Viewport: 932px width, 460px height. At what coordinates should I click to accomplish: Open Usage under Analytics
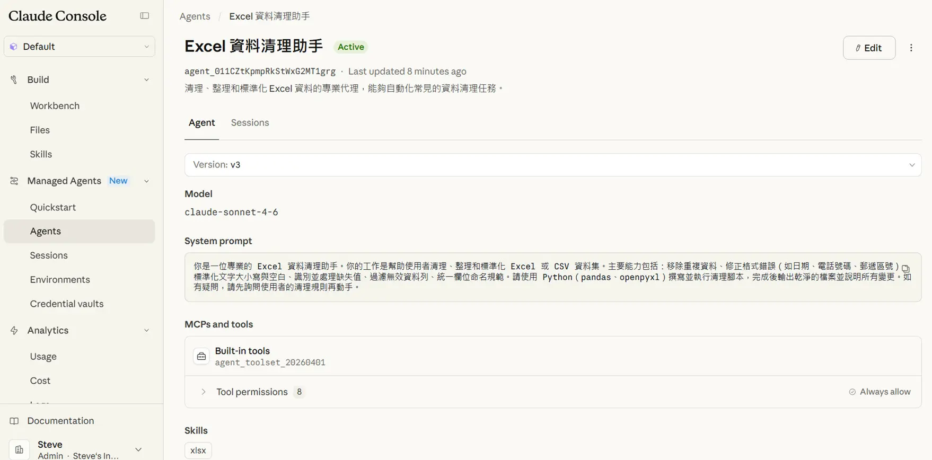click(x=43, y=357)
